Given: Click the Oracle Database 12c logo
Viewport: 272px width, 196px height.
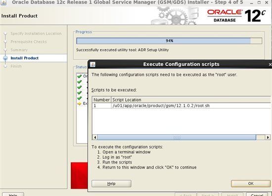Looking at the screenshot, I should [x=236, y=16].
